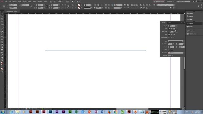Switch to the Color tab in the Stroke panel
This screenshot has width=203, height=114.
(169, 23)
